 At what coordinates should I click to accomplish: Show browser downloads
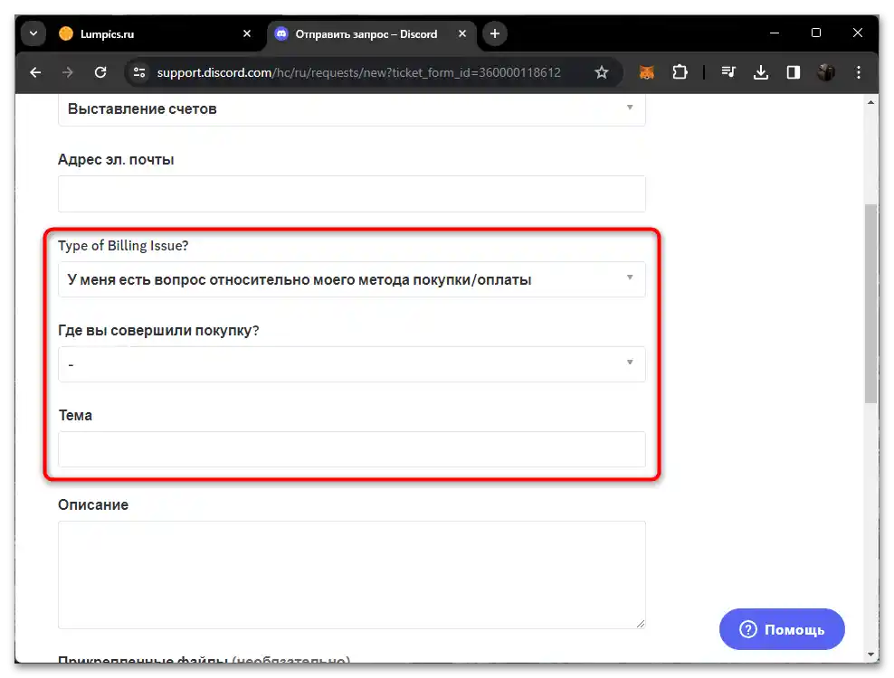click(761, 72)
